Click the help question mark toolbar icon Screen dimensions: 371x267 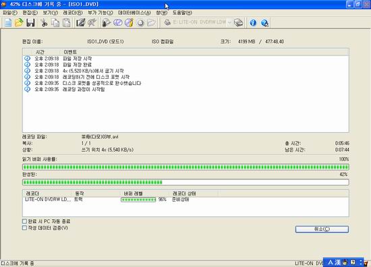(264, 23)
